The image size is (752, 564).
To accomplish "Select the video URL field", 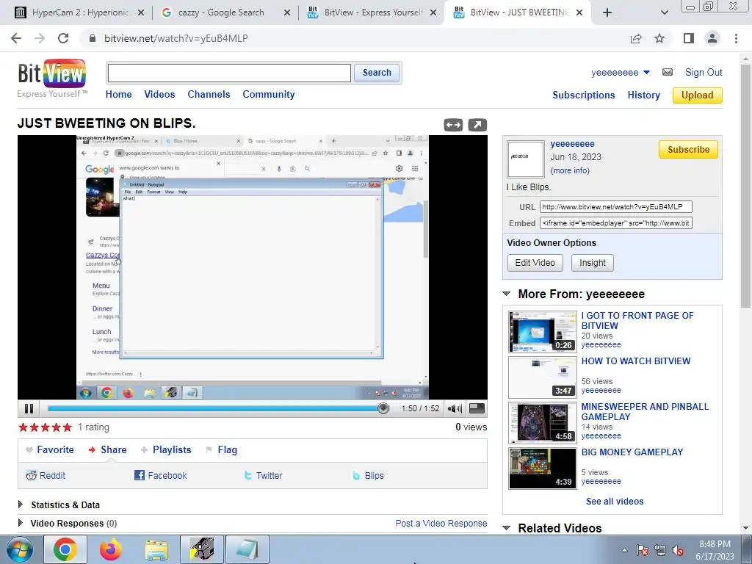I will [616, 206].
